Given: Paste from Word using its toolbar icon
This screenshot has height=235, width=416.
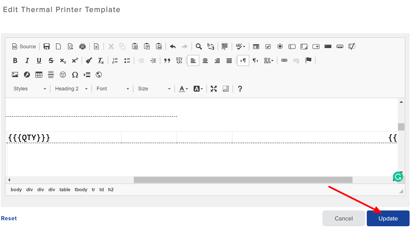Looking at the screenshot, I should (159, 47).
